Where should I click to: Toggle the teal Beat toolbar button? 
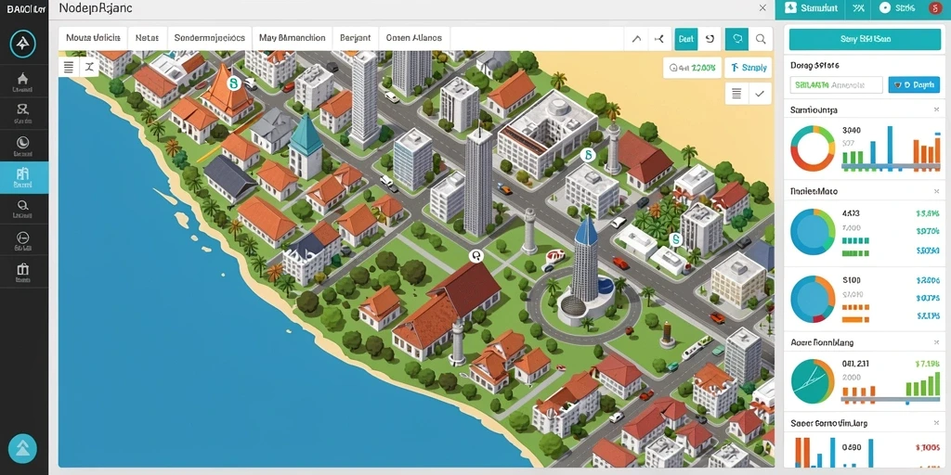tap(686, 39)
